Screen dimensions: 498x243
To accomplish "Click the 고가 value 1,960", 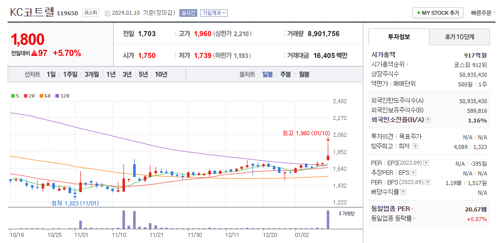I will [x=203, y=34].
